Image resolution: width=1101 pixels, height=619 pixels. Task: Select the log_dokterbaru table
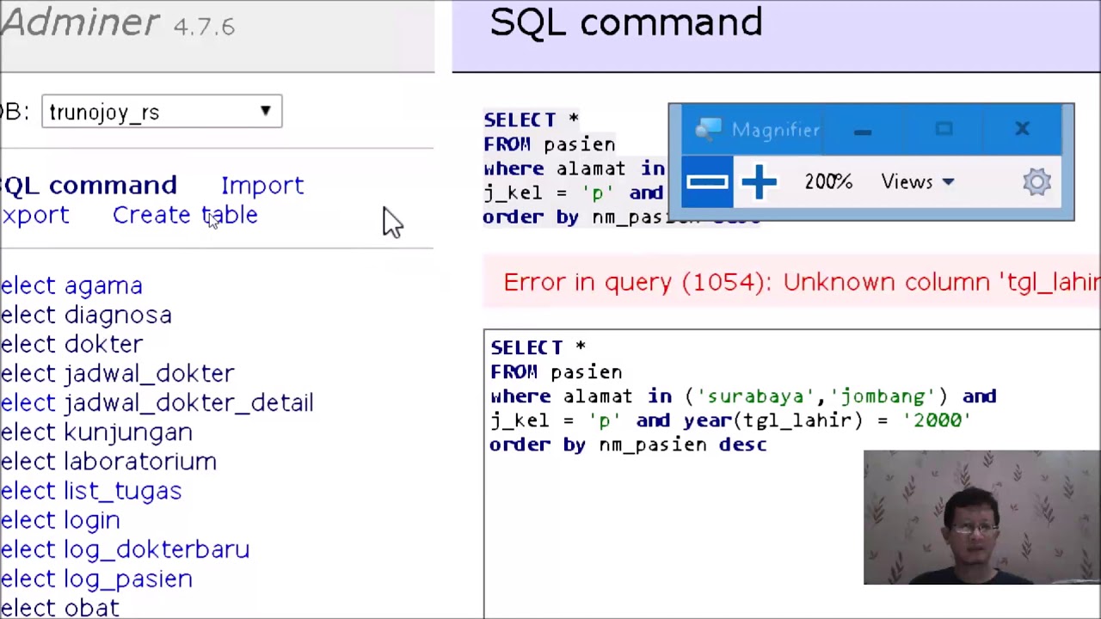coord(157,549)
